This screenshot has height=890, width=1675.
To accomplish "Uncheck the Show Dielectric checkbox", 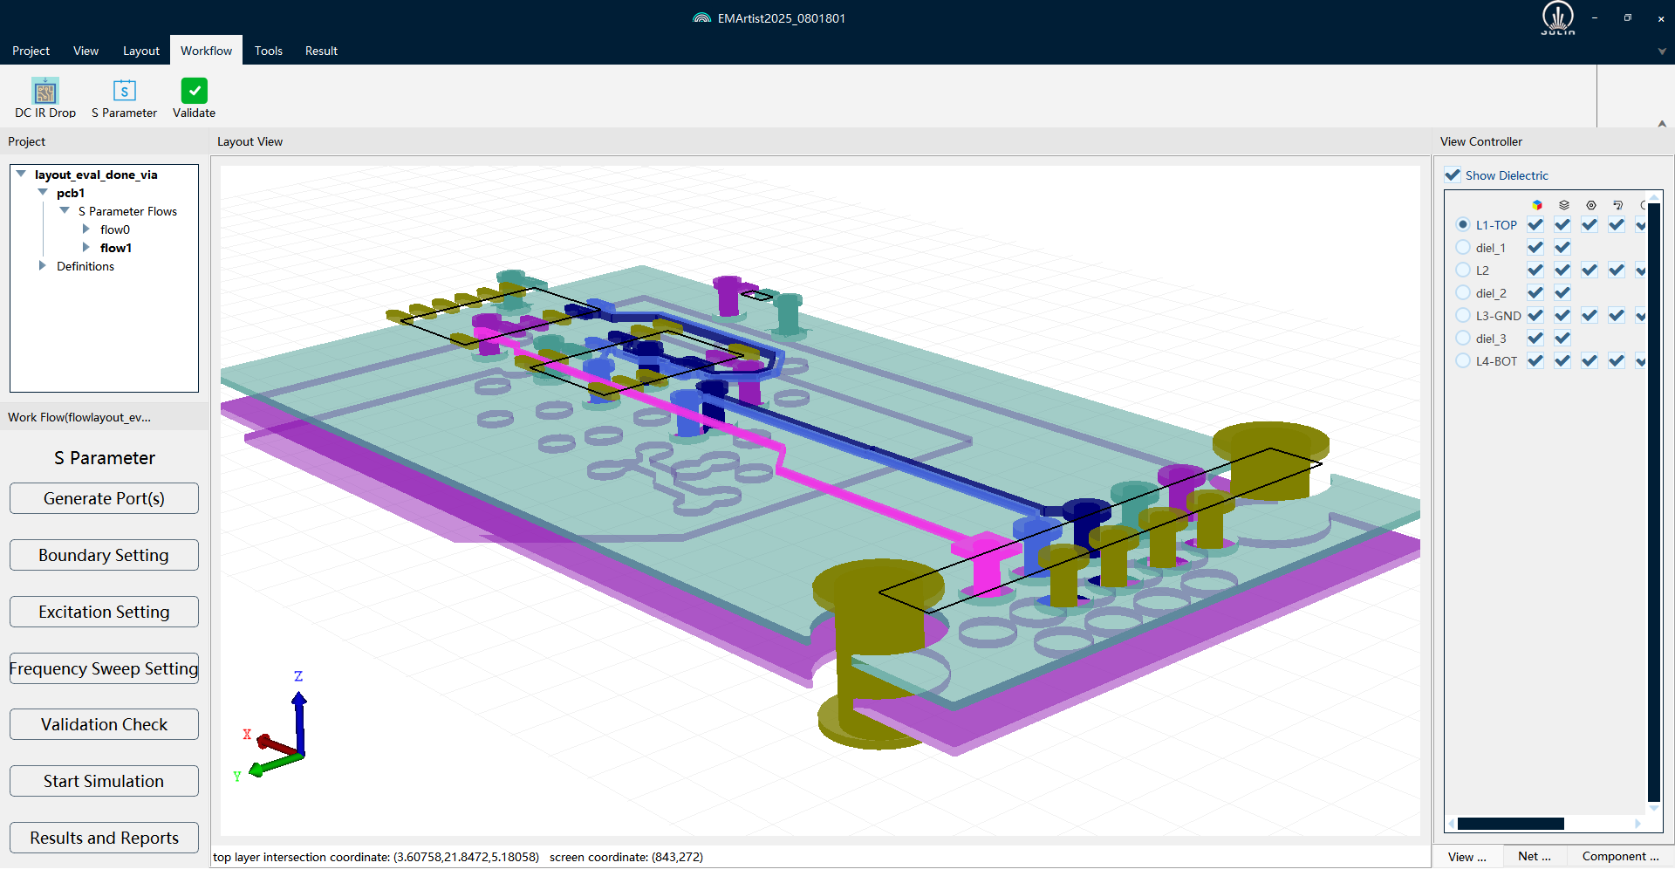I will (x=1453, y=175).
